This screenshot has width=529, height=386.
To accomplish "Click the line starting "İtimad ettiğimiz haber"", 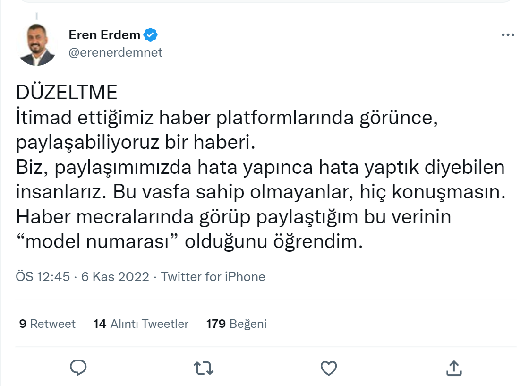I will pos(228,118).
